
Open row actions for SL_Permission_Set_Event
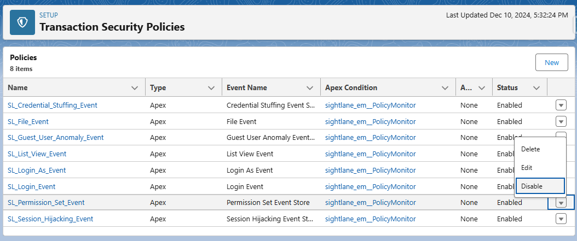pos(561,202)
